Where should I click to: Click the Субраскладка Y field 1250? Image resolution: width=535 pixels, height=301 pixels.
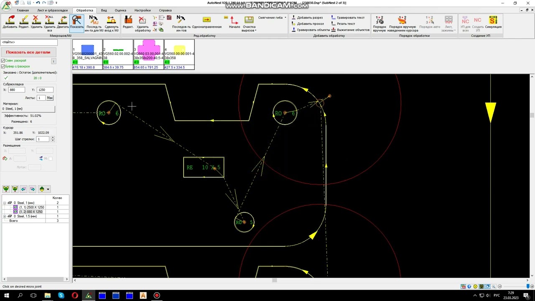click(x=45, y=90)
